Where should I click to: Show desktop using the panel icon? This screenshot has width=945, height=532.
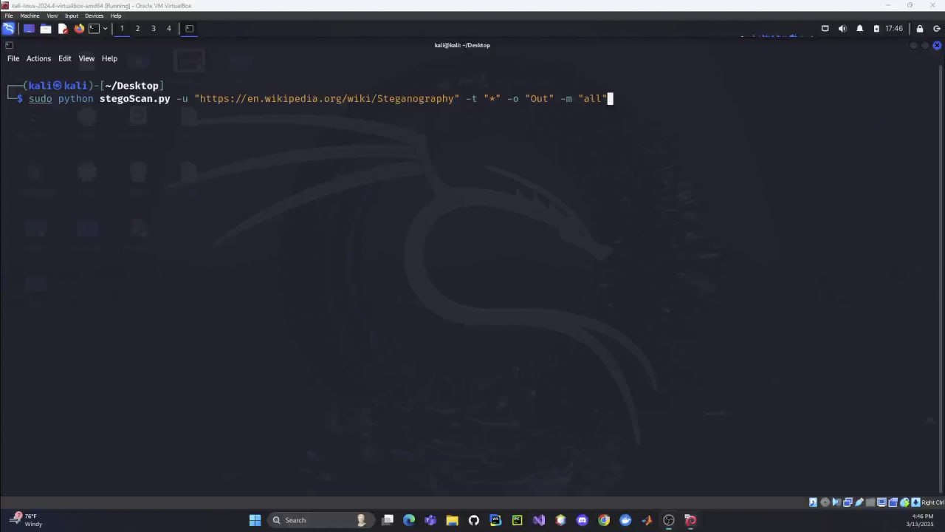click(x=29, y=29)
